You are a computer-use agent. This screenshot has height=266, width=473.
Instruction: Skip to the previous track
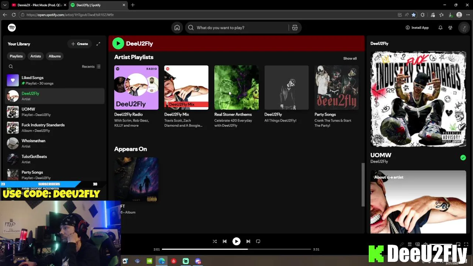coord(225,241)
